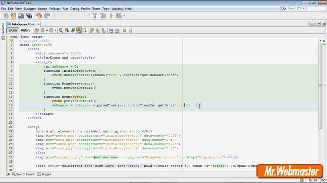The image size is (327, 183).
Task: Click the Find Previous Occurrence icon
Action: pyautogui.click(x=67, y=30)
